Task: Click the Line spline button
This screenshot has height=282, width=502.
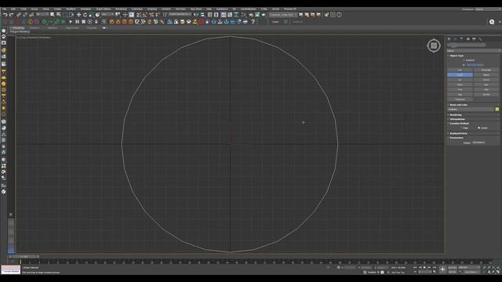Action: click(x=460, y=70)
